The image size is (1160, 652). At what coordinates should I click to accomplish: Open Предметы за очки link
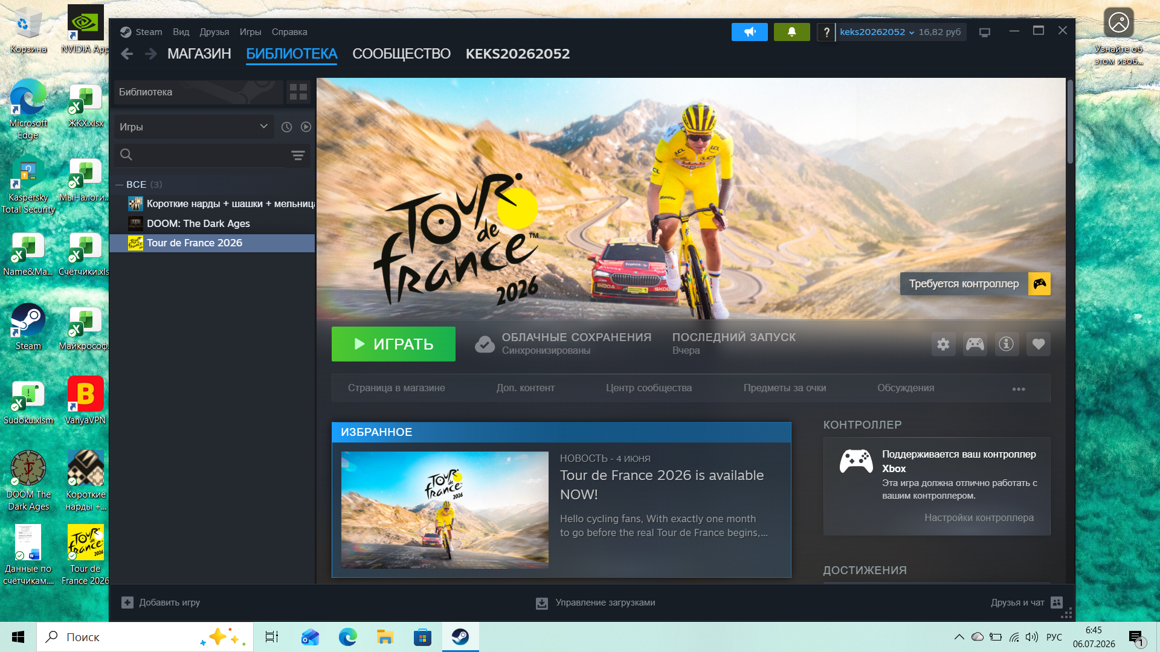point(785,388)
